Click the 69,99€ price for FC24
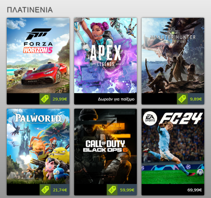This screenshot has width=211, height=198. pyautogui.click(x=195, y=190)
